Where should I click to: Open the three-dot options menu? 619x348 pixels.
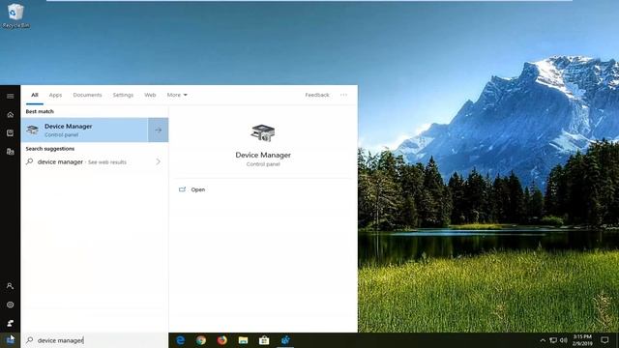pos(344,95)
